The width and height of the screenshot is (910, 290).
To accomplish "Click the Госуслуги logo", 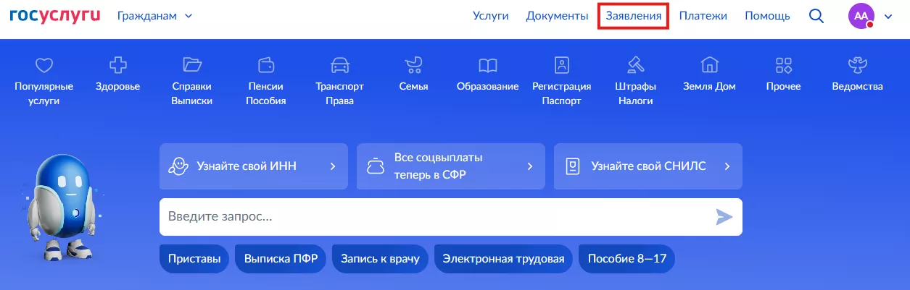I will click(55, 15).
